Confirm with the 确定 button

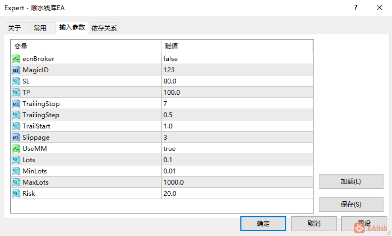click(263, 224)
